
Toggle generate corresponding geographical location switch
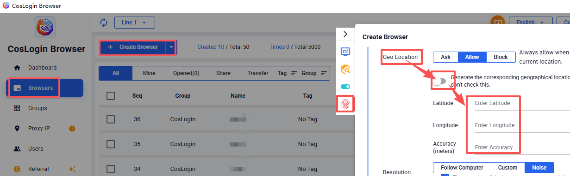pyautogui.click(x=440, y=81)
